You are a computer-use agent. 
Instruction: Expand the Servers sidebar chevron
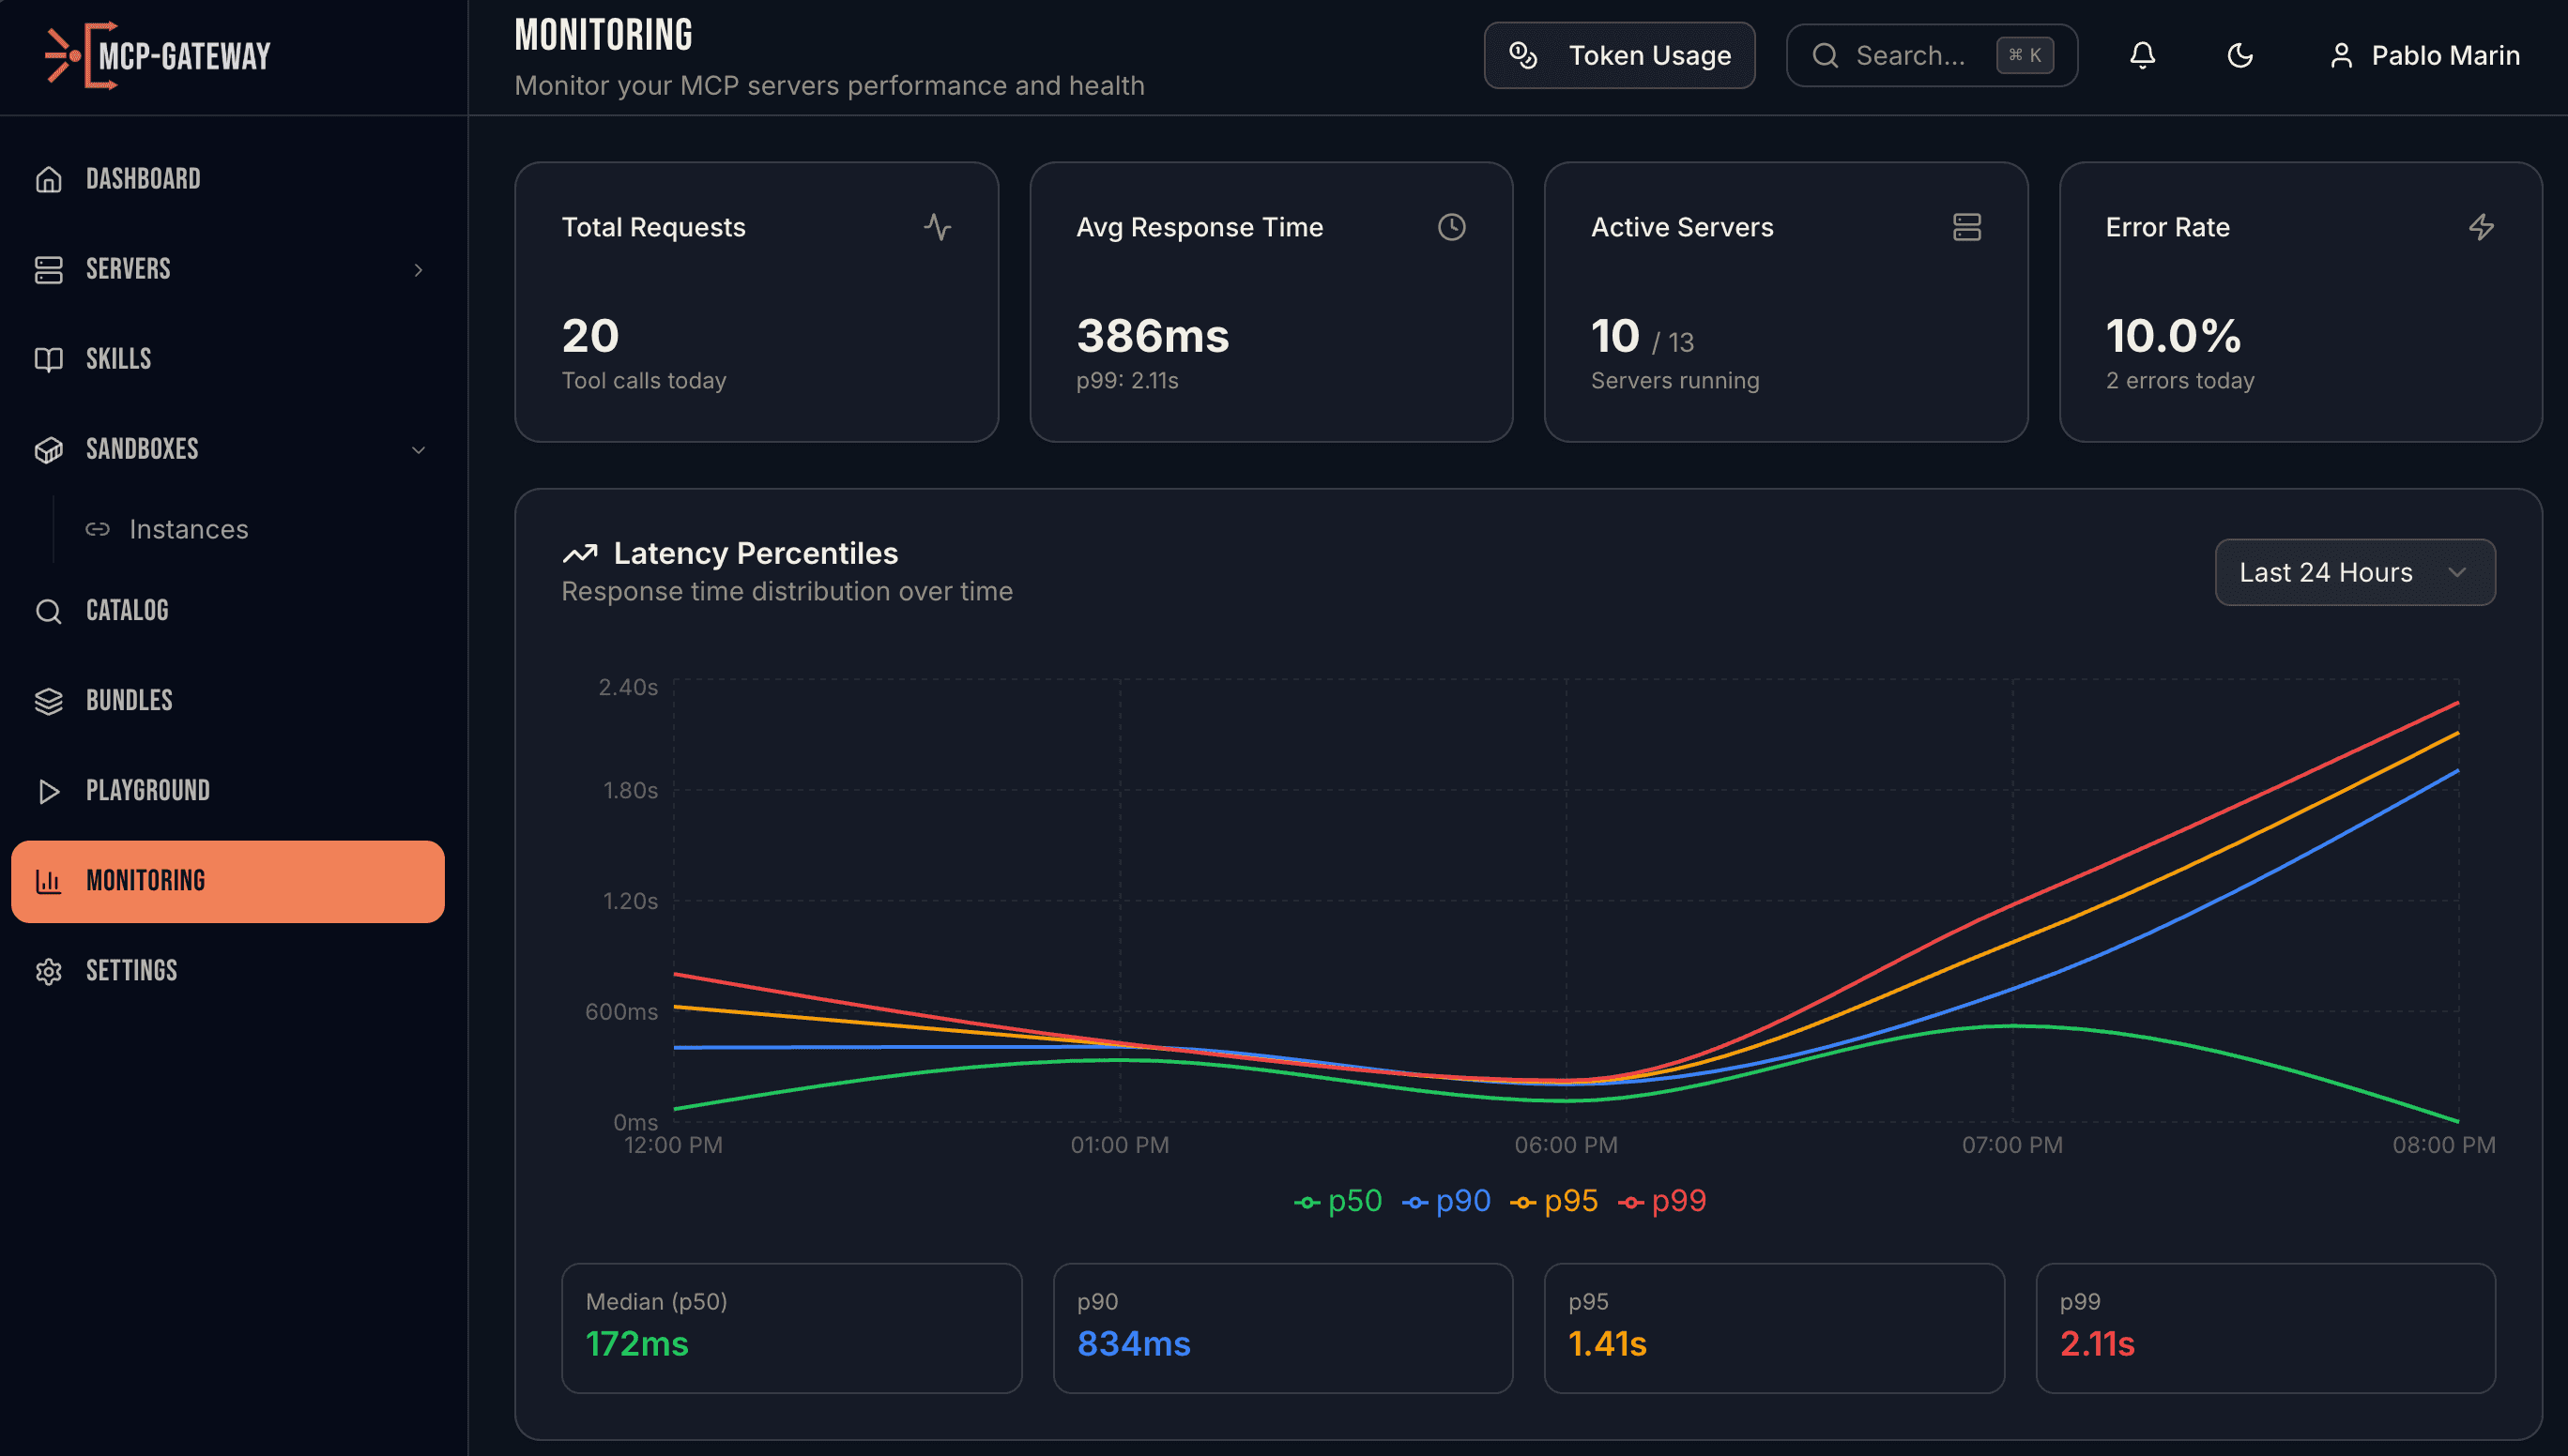pos(419,270)
